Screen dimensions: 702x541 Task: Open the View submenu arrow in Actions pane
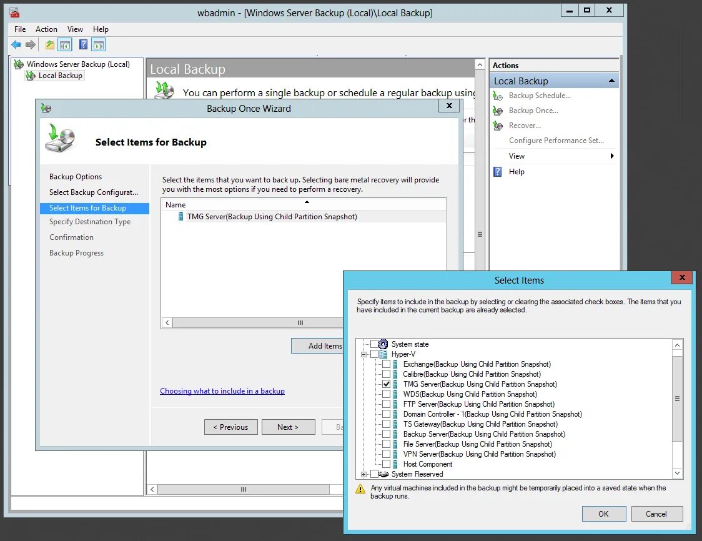pos(612,156)
